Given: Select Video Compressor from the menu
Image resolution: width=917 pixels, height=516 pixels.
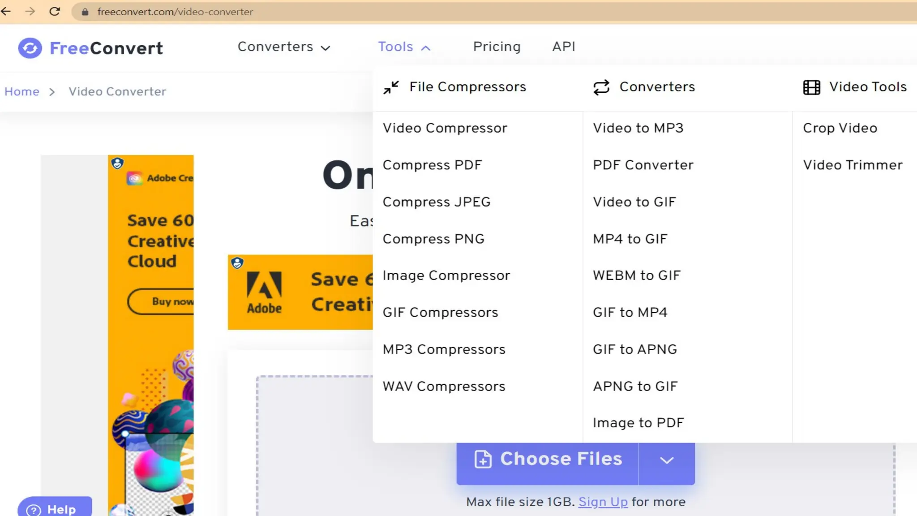Looking at the screenshot, I should pyautogui.click(x=445, y=128).
